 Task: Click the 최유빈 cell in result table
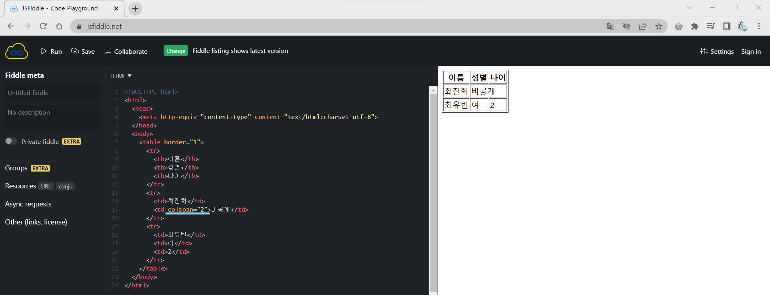(x=456, y=105)
